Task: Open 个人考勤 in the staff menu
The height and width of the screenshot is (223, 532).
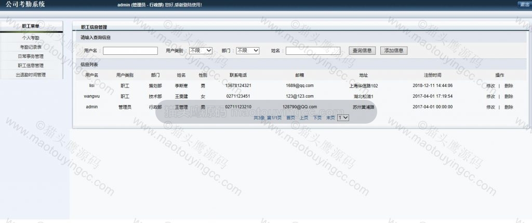Action: click(x=31, y=38)
